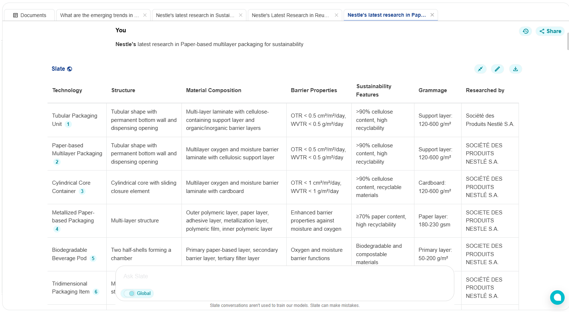Viewport: 569px width, 312px height.
Task: Click the globe icon beside Slate
Action: tap(70, 69)
